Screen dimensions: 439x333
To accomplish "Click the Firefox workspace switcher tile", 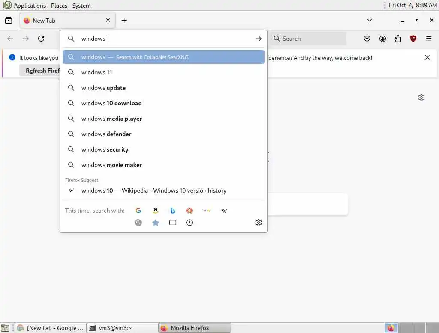I will 391,328.
